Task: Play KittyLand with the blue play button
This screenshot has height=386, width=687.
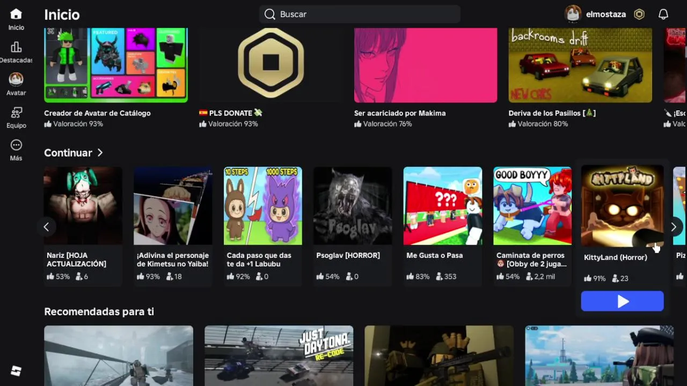Action: coord(623,301)
